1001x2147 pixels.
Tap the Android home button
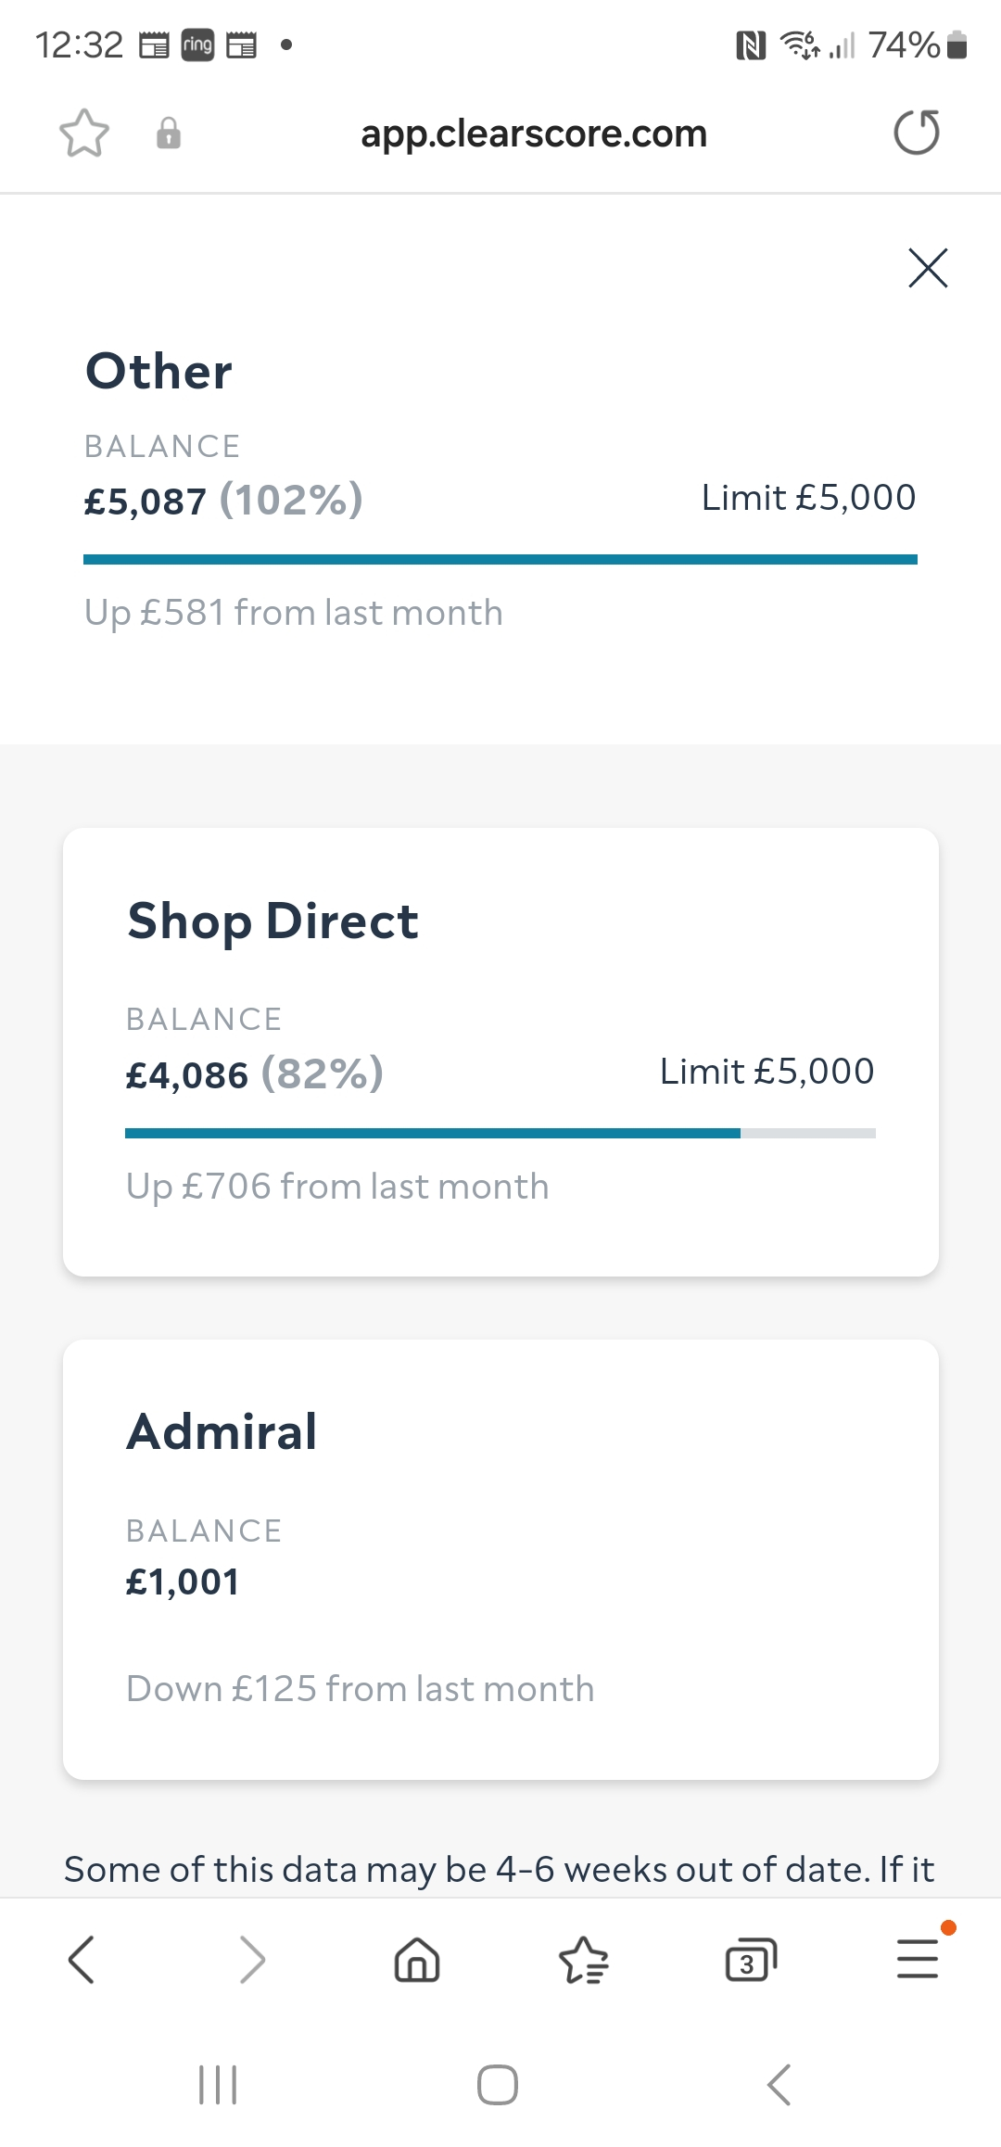[x=498, y=2085]
